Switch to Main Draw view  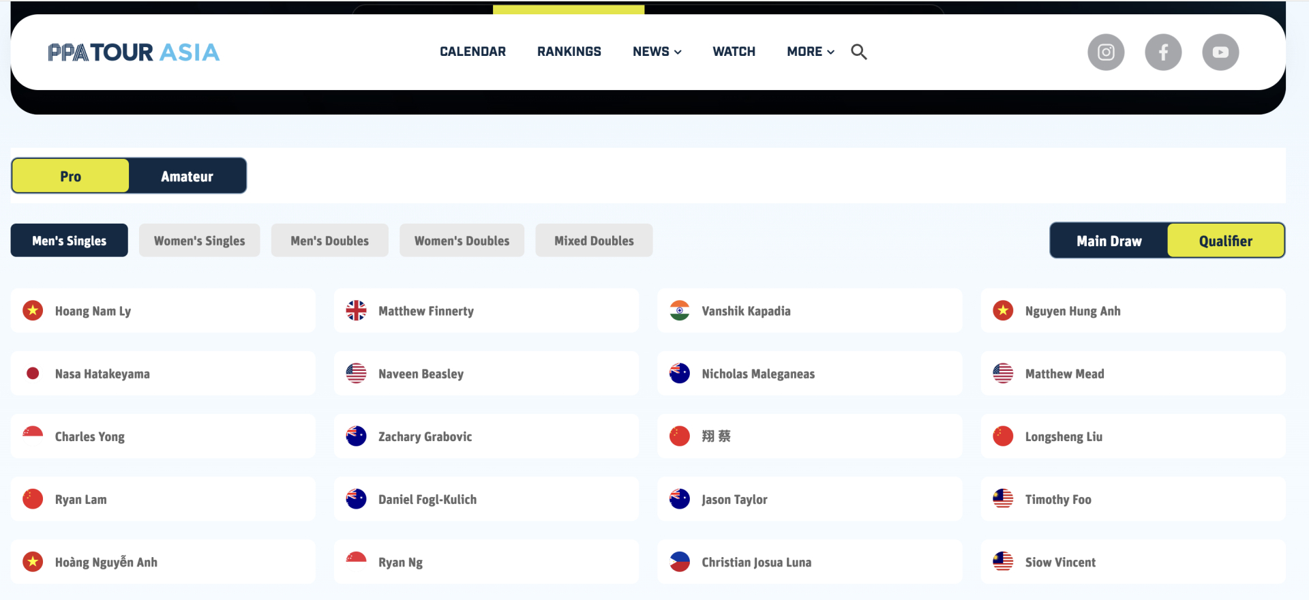pyautogui.click(x=1109, y=241)
